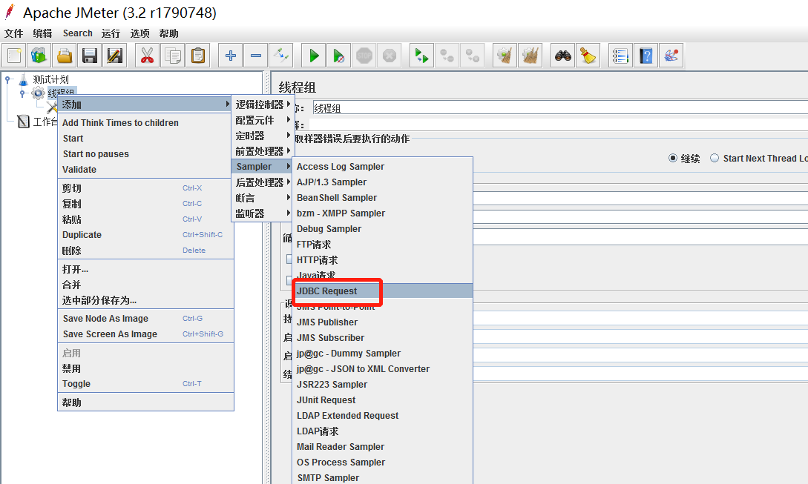Click the Stop toolbar icon

click(x=364, y=56)
